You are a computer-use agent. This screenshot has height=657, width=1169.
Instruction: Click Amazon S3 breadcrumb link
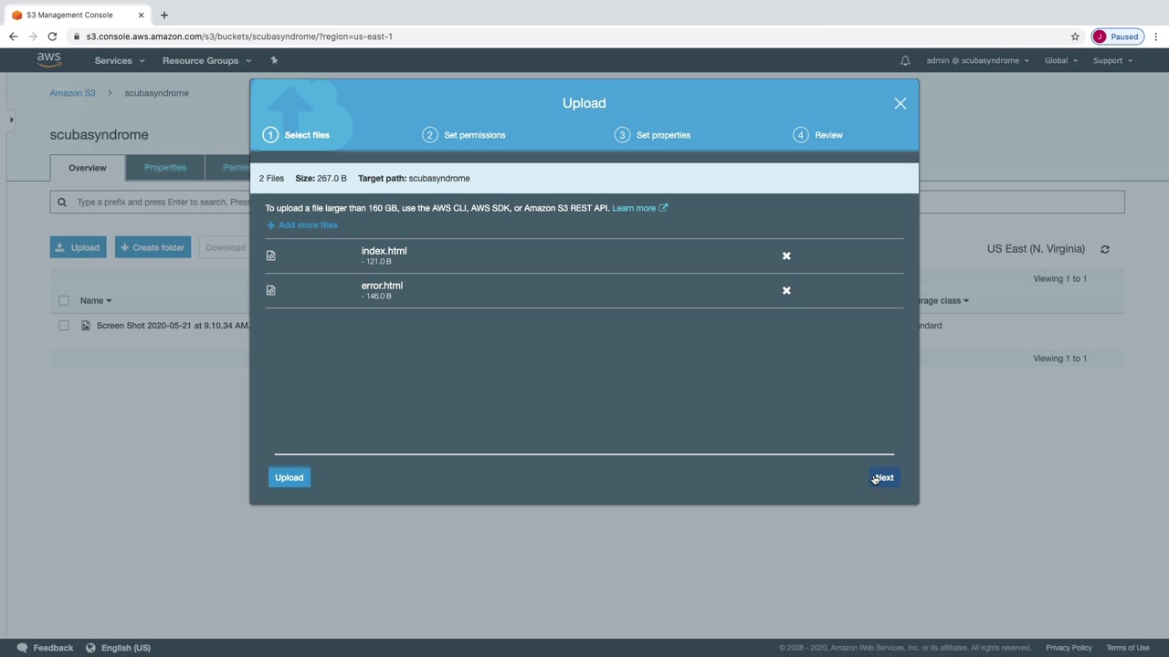(73, 93)
